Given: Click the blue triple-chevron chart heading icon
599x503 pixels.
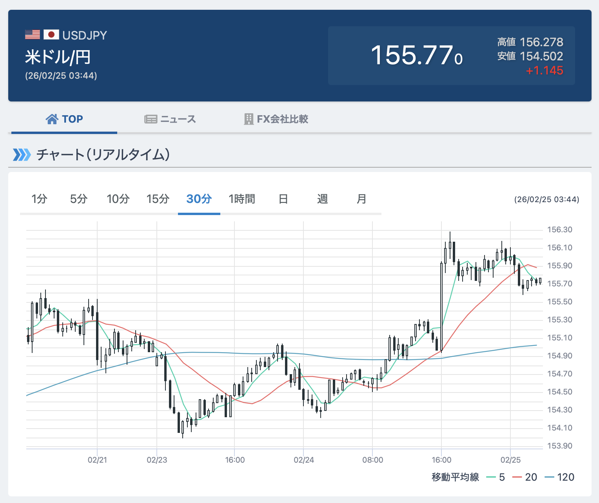Looking at the screenshot, I should pos(22,155).
